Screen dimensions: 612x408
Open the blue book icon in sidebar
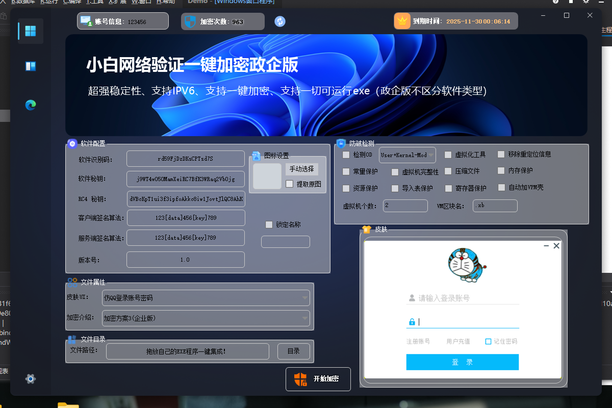click(30, 66)
